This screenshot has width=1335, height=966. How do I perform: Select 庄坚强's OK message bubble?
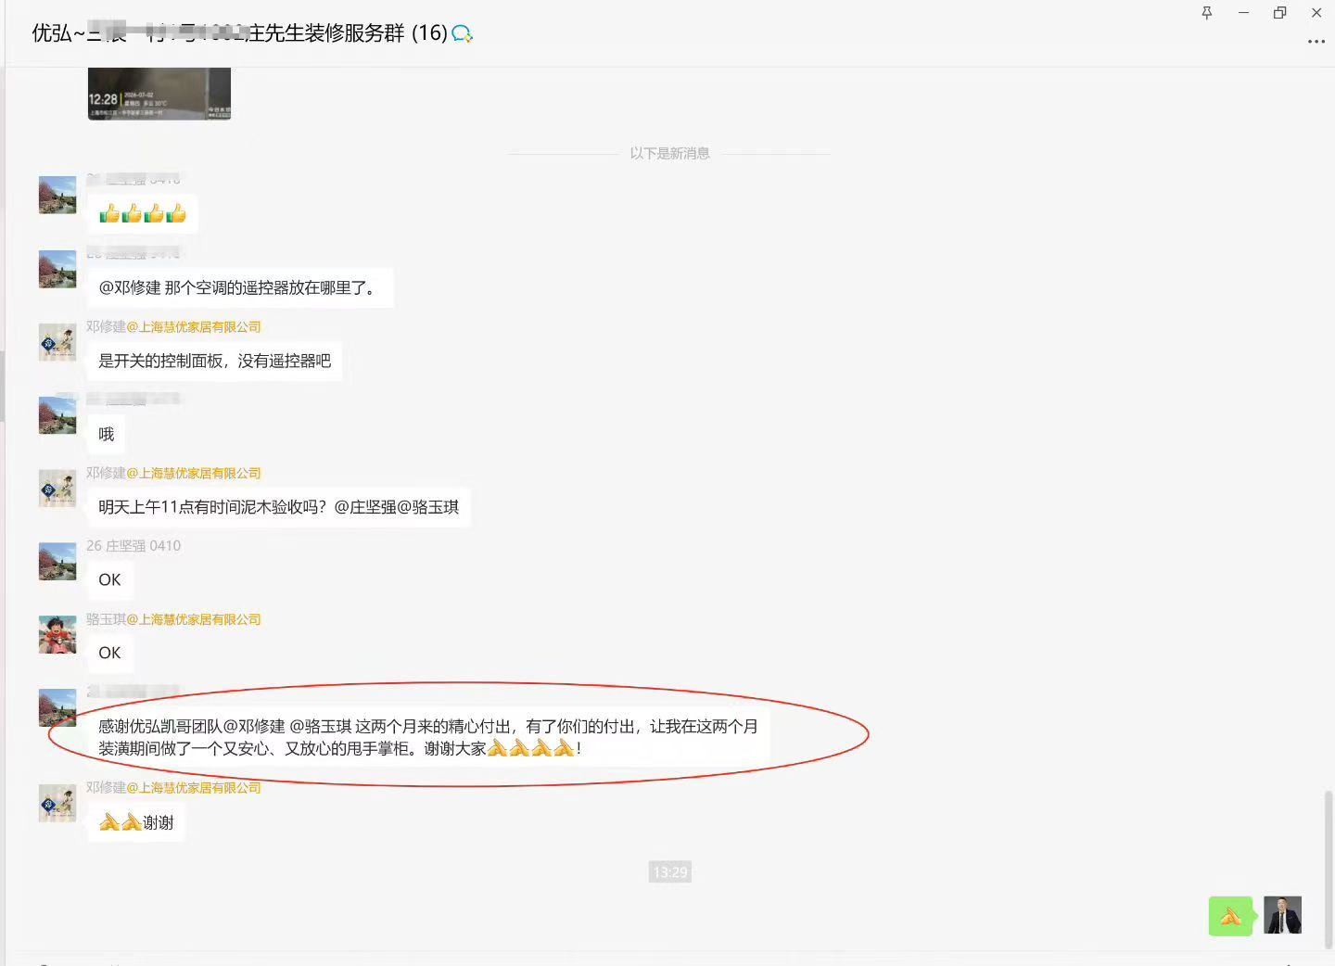109,579
